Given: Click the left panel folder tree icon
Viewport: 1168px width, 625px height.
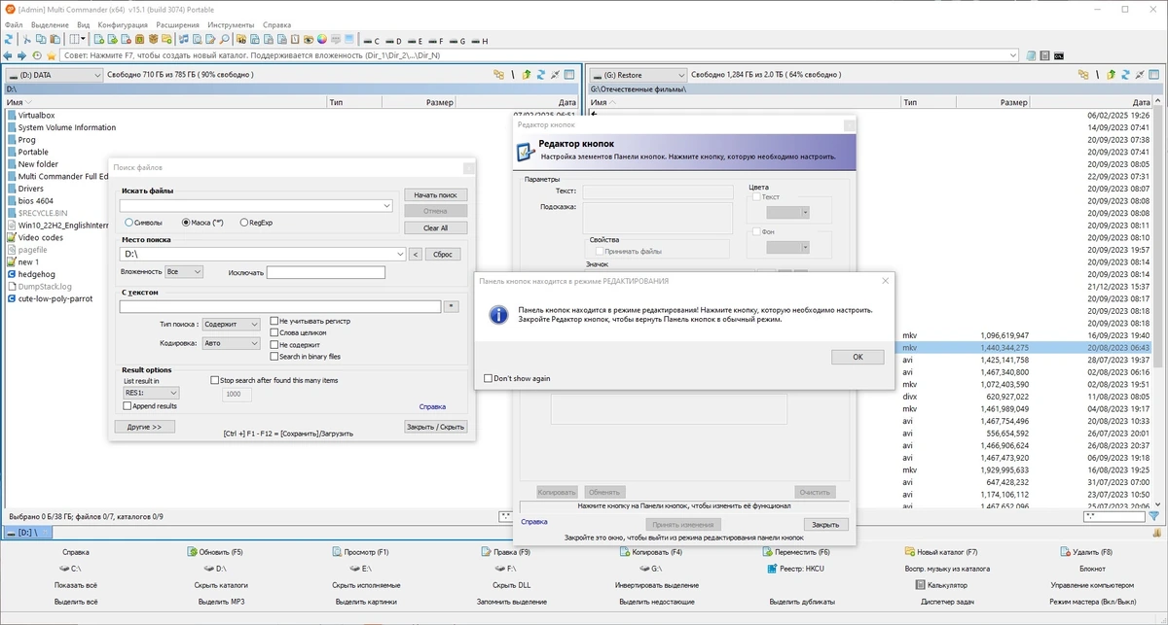Looking at the screenshot, I should coord(498,75).
